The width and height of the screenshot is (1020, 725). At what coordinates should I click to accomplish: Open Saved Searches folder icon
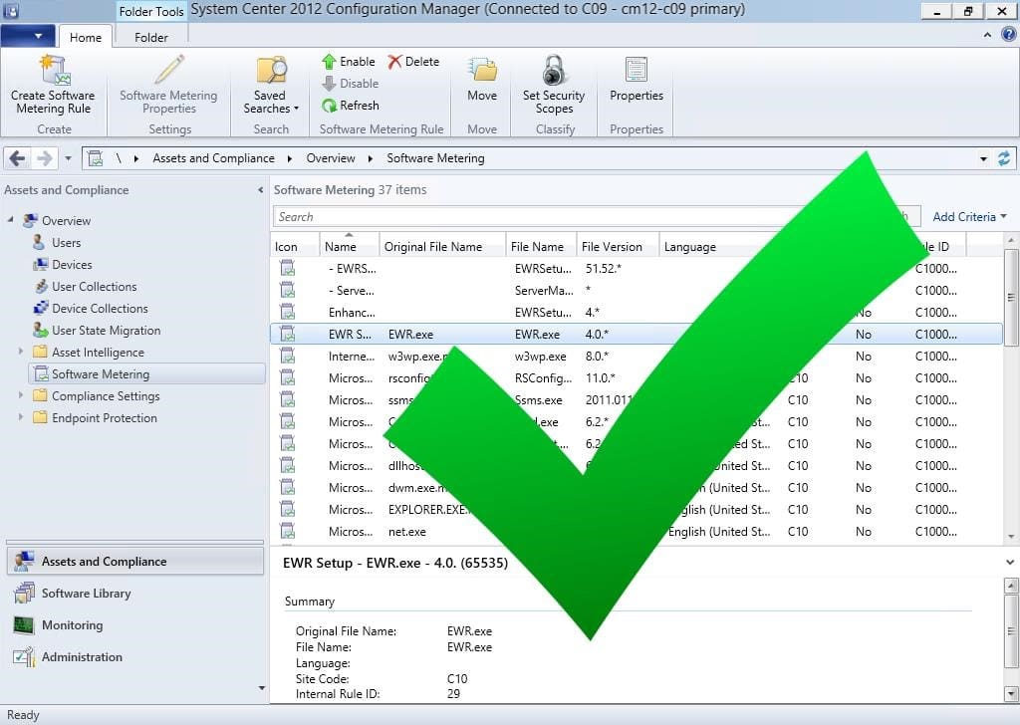pos(271,71)
